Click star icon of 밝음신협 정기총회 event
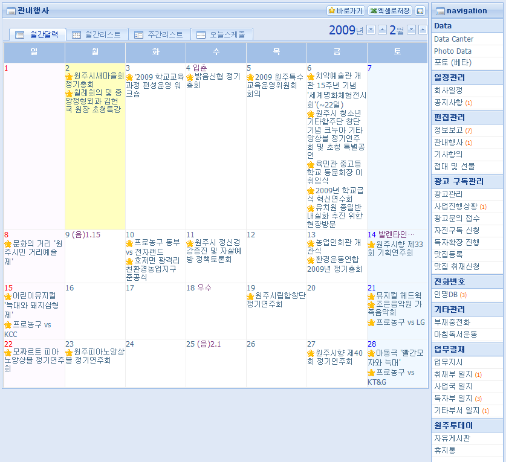This screenshot has width=506, height=462. (190, 78)
